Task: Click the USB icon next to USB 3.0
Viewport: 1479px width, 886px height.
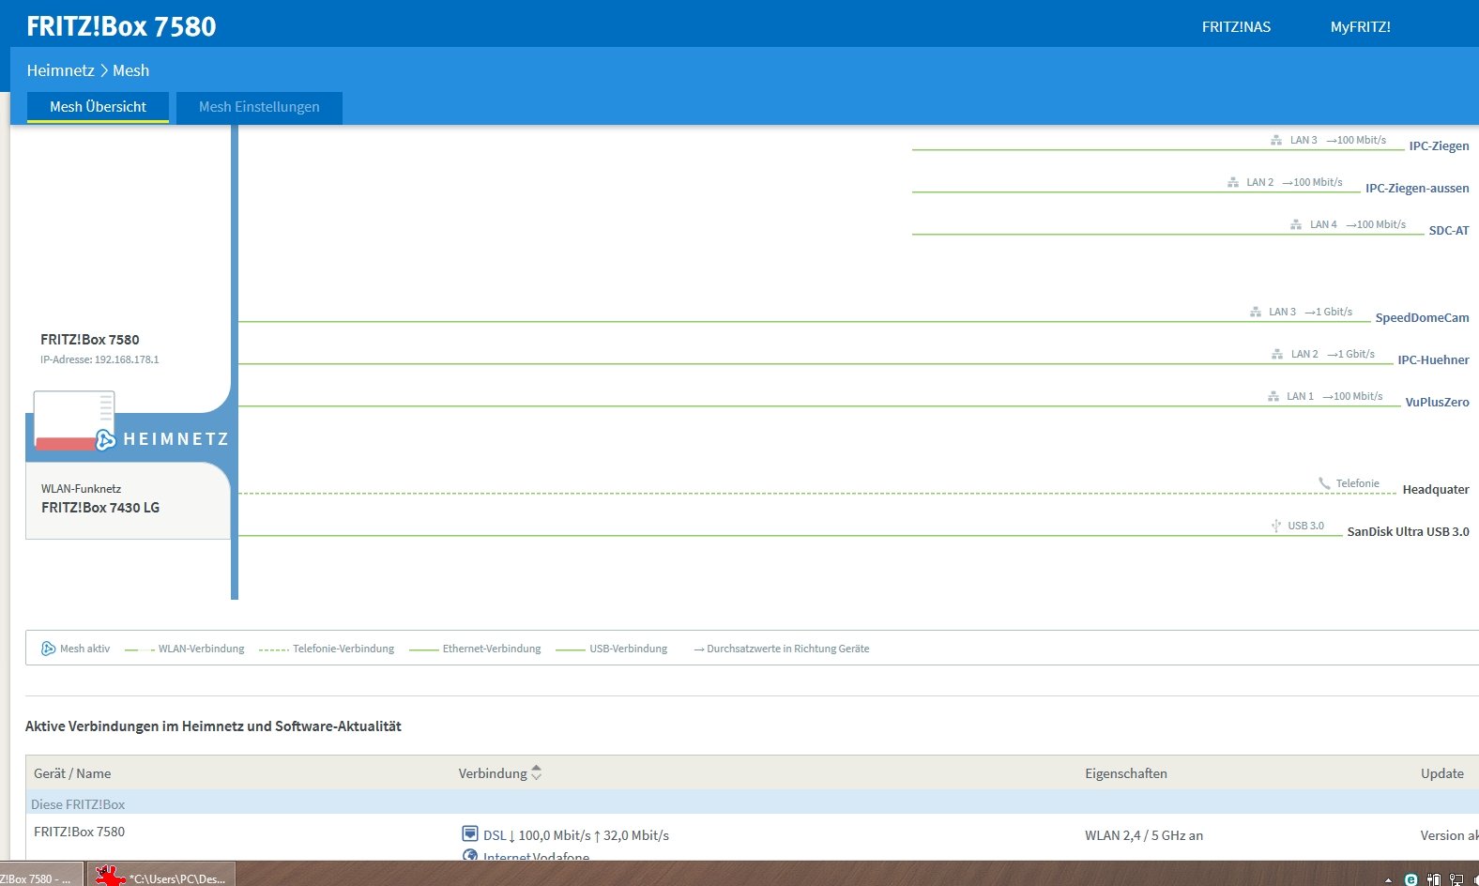Action: tap(1275, 526)
